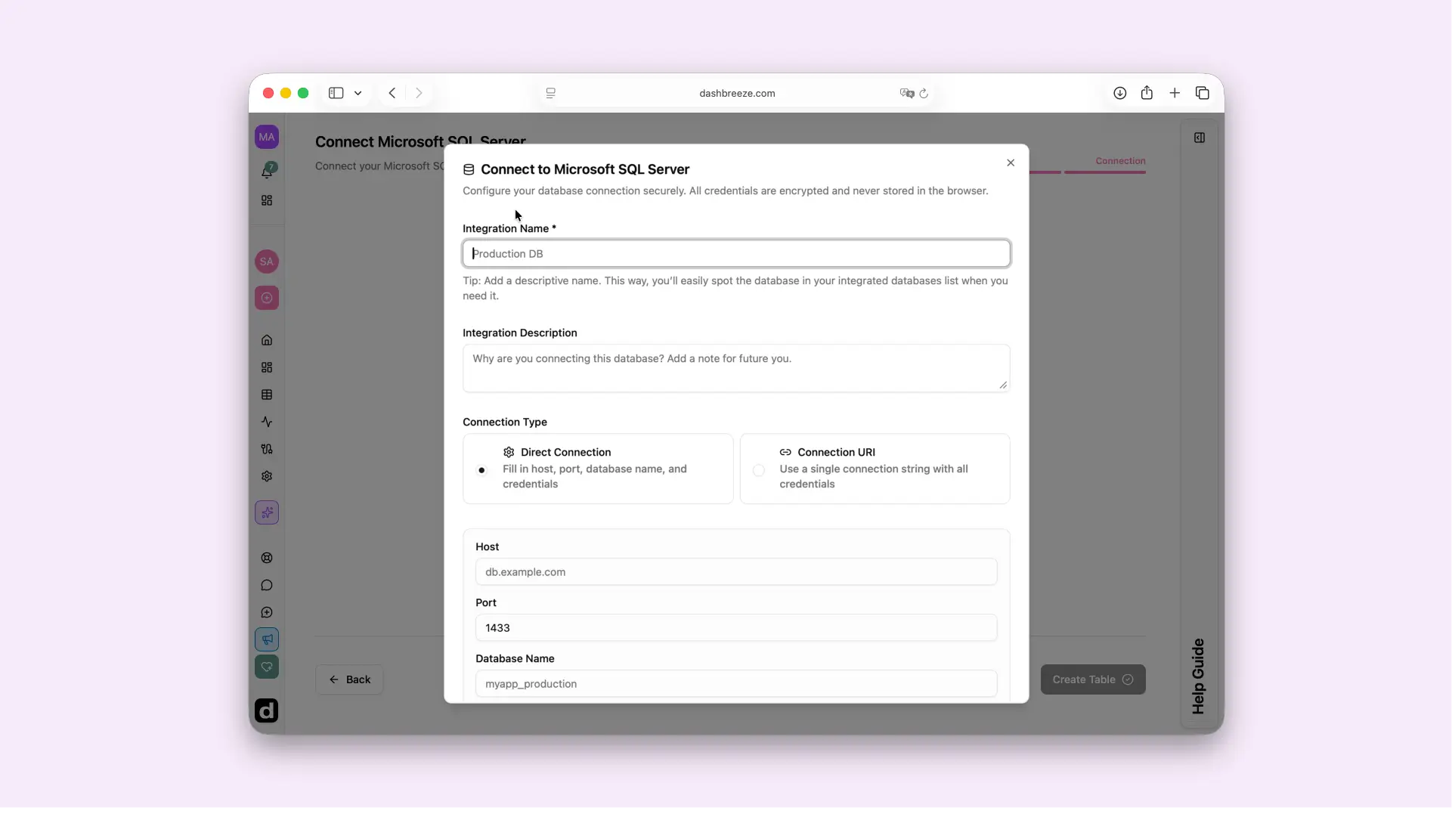Open the megaphone announcements icon
1452x817 pixels.
coord(267,639)
